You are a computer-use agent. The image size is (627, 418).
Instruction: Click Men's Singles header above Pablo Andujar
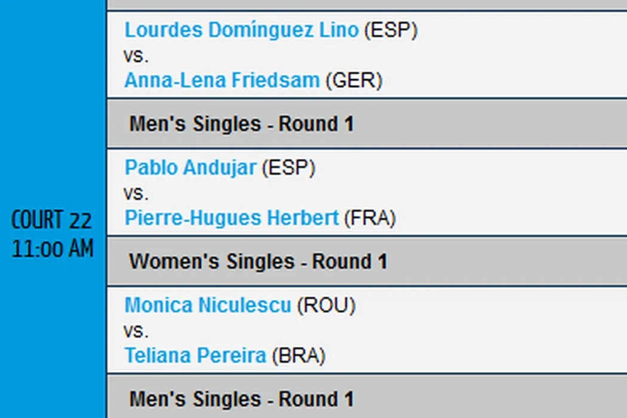[x=241, y=124]
